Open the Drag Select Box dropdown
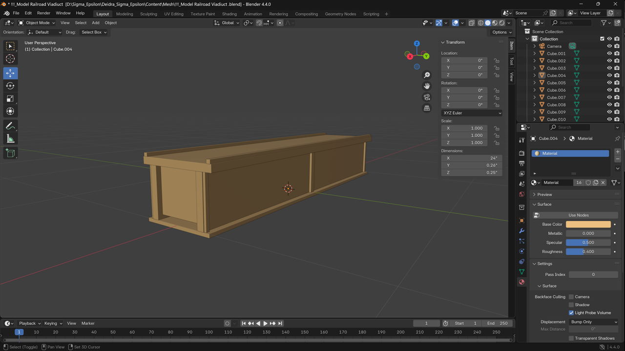The image size is (625, 351). [93, 32]
